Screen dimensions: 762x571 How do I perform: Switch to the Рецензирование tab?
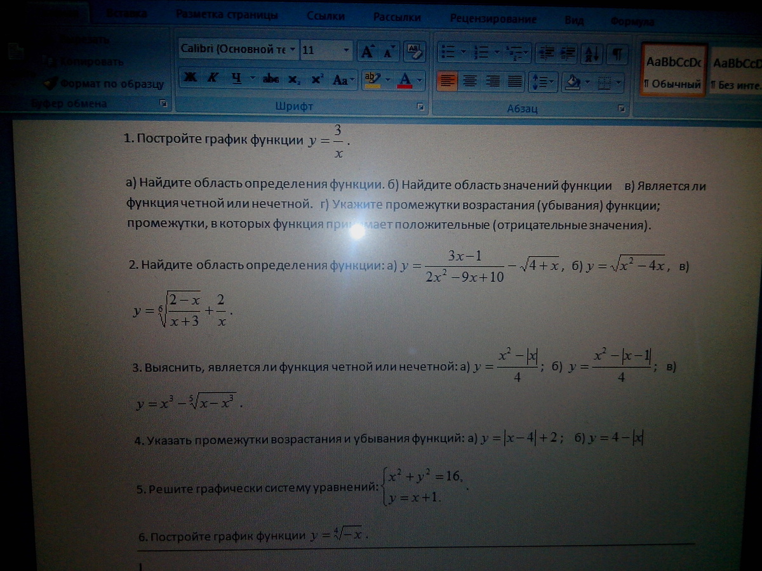click(x=493, y=19)
